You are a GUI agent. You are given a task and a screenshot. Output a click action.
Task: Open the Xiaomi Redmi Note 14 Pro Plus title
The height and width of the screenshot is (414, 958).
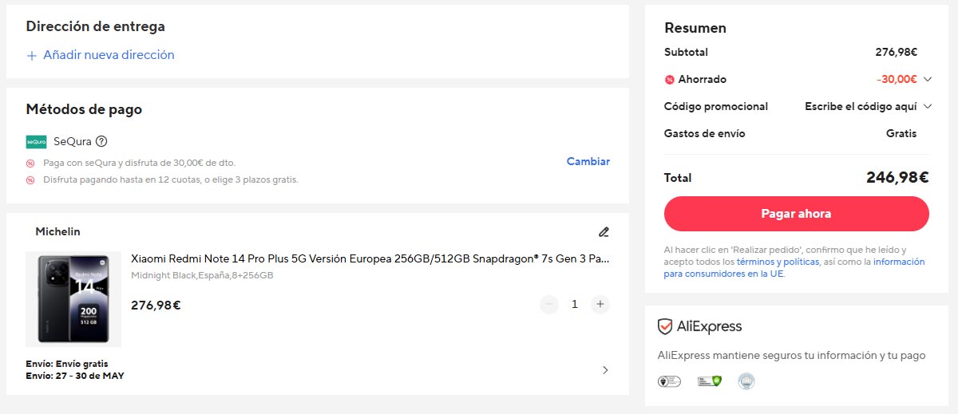pos(370,259)
